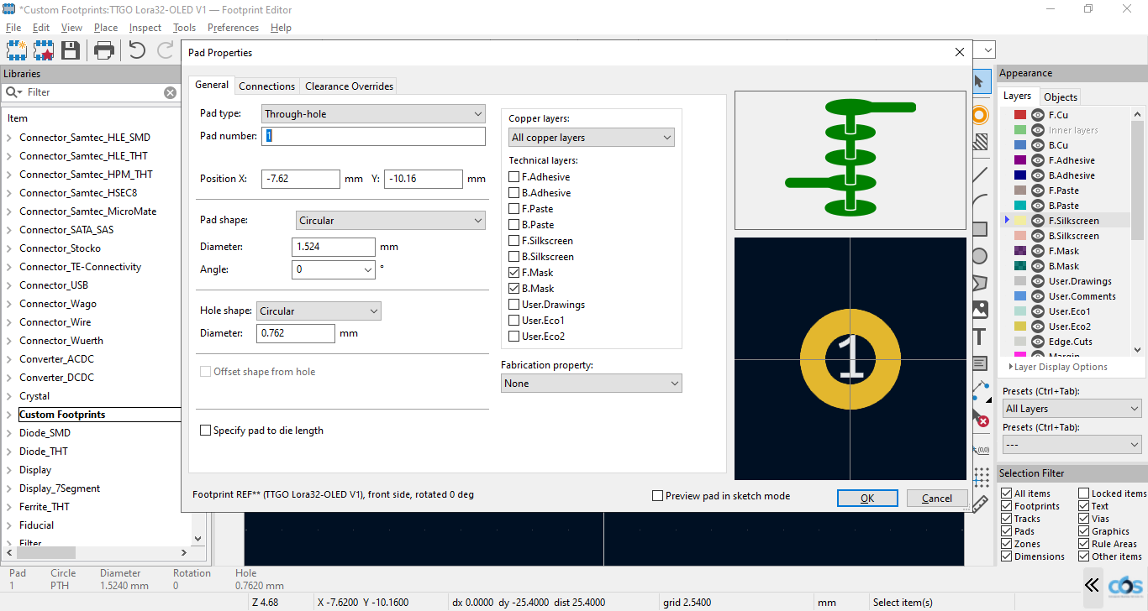This screenshot has width=1148, height=611.
Task: Click the Create Footprint Using Wizard icon
Action: pos(43,50)
